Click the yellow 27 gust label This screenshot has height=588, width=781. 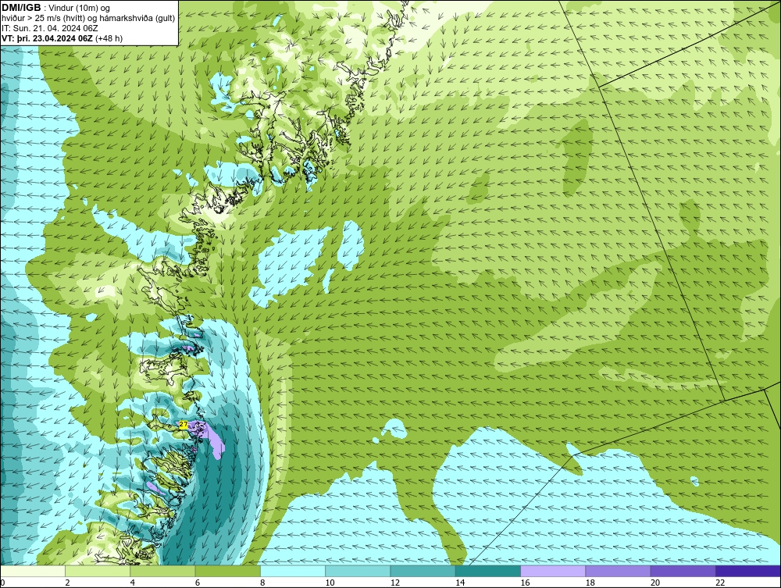pos(184,424)
